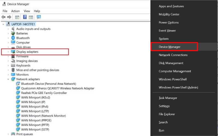Open Windows PowerShell (Admin) from the menu

coord(178,88)
